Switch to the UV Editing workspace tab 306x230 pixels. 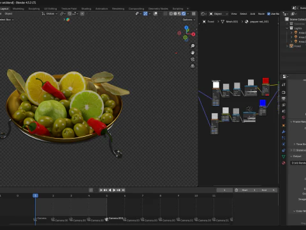tap(50, 9)
